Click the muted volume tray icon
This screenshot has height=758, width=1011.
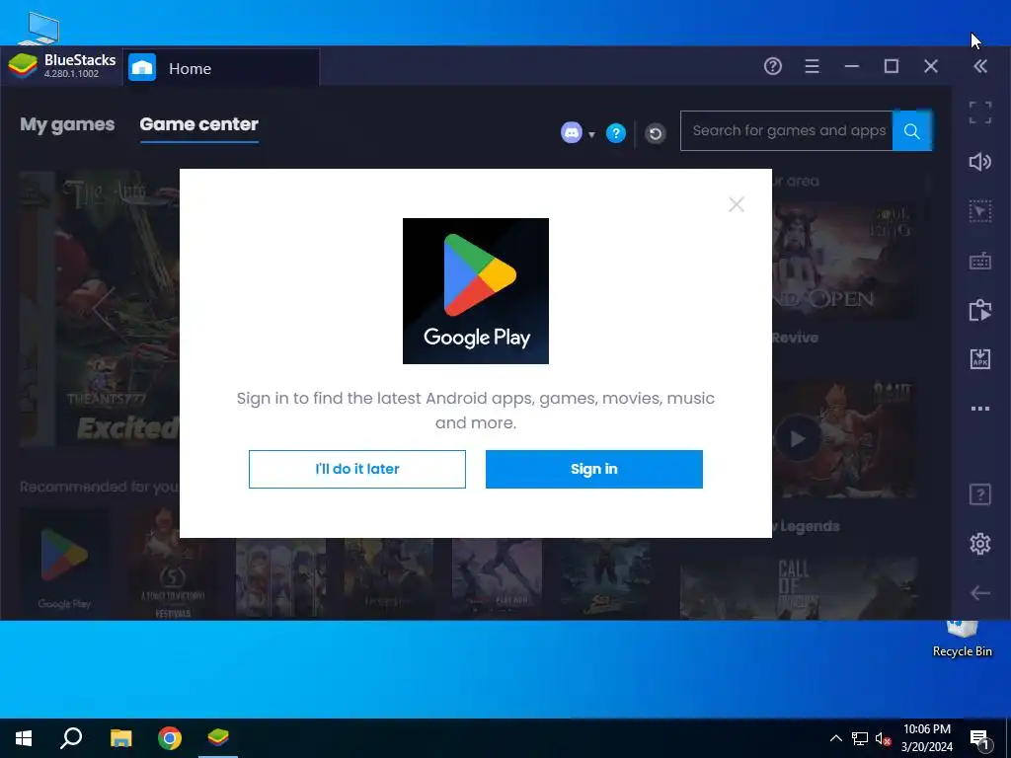pos(883,738)
